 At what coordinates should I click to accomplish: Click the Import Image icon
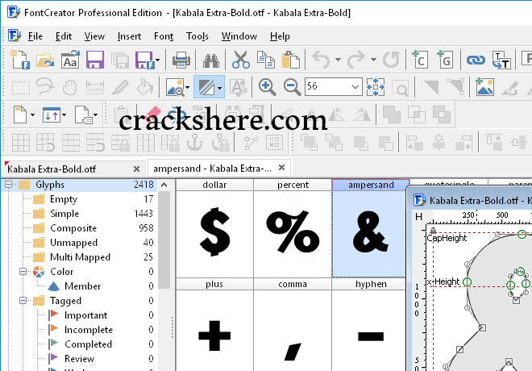coord(484,87)
